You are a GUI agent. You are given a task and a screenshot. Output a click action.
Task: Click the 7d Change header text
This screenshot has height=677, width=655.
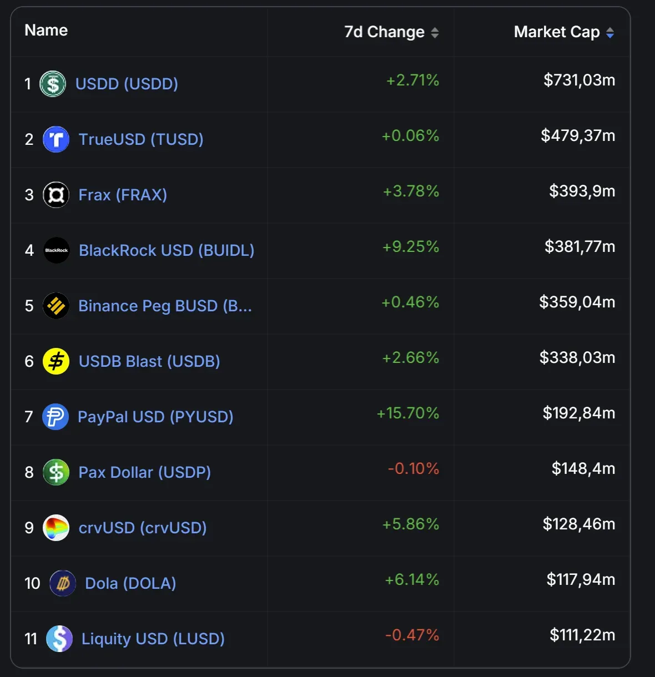tap(384, 32)
